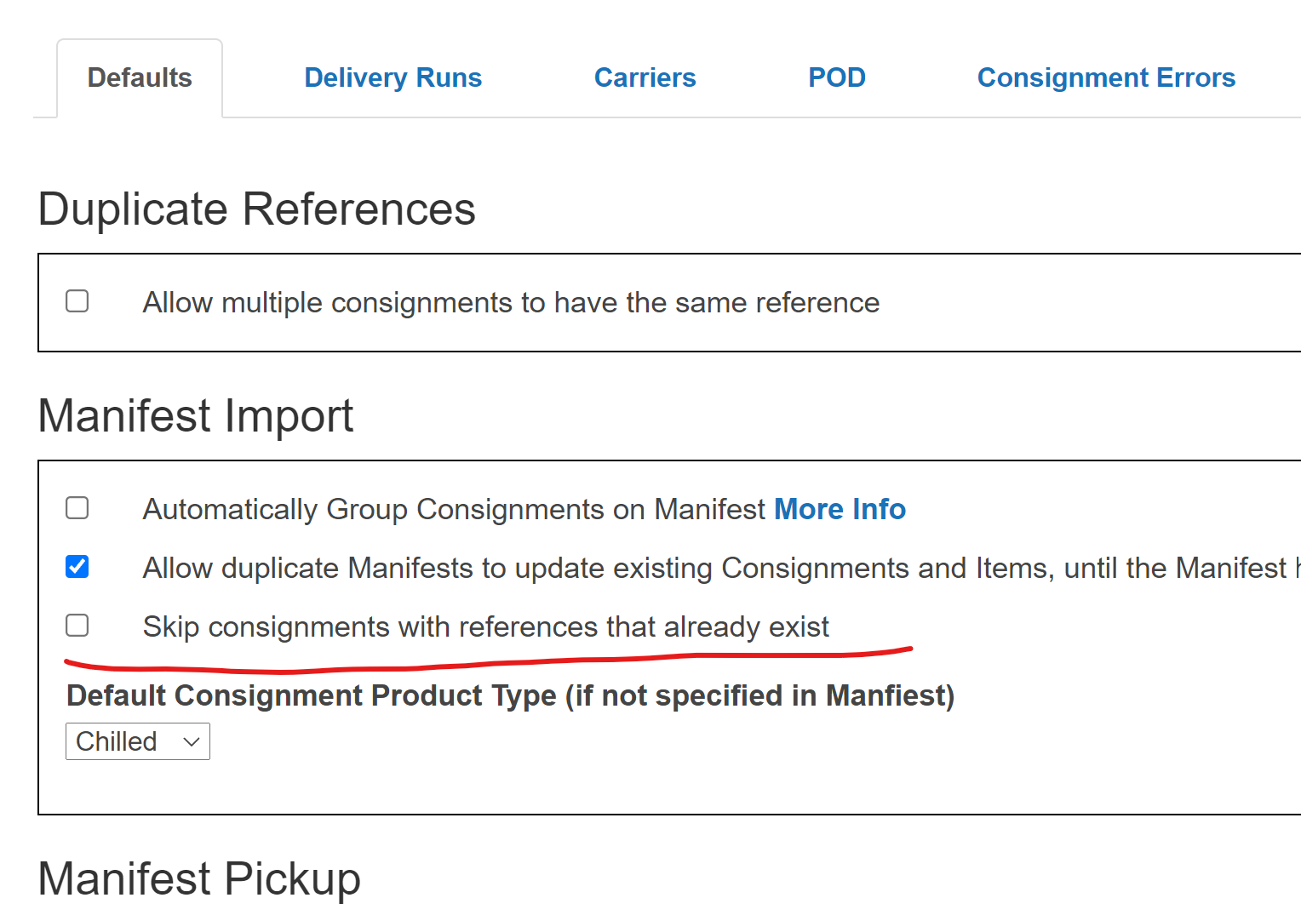Click the 'Skip consignments with references' label text

point(485,627)
